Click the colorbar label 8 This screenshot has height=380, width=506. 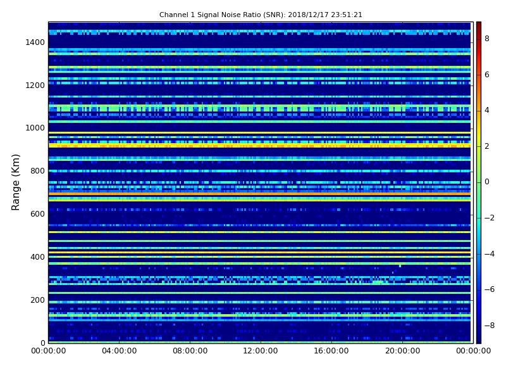pyautogui.click(x=487, y=39)
